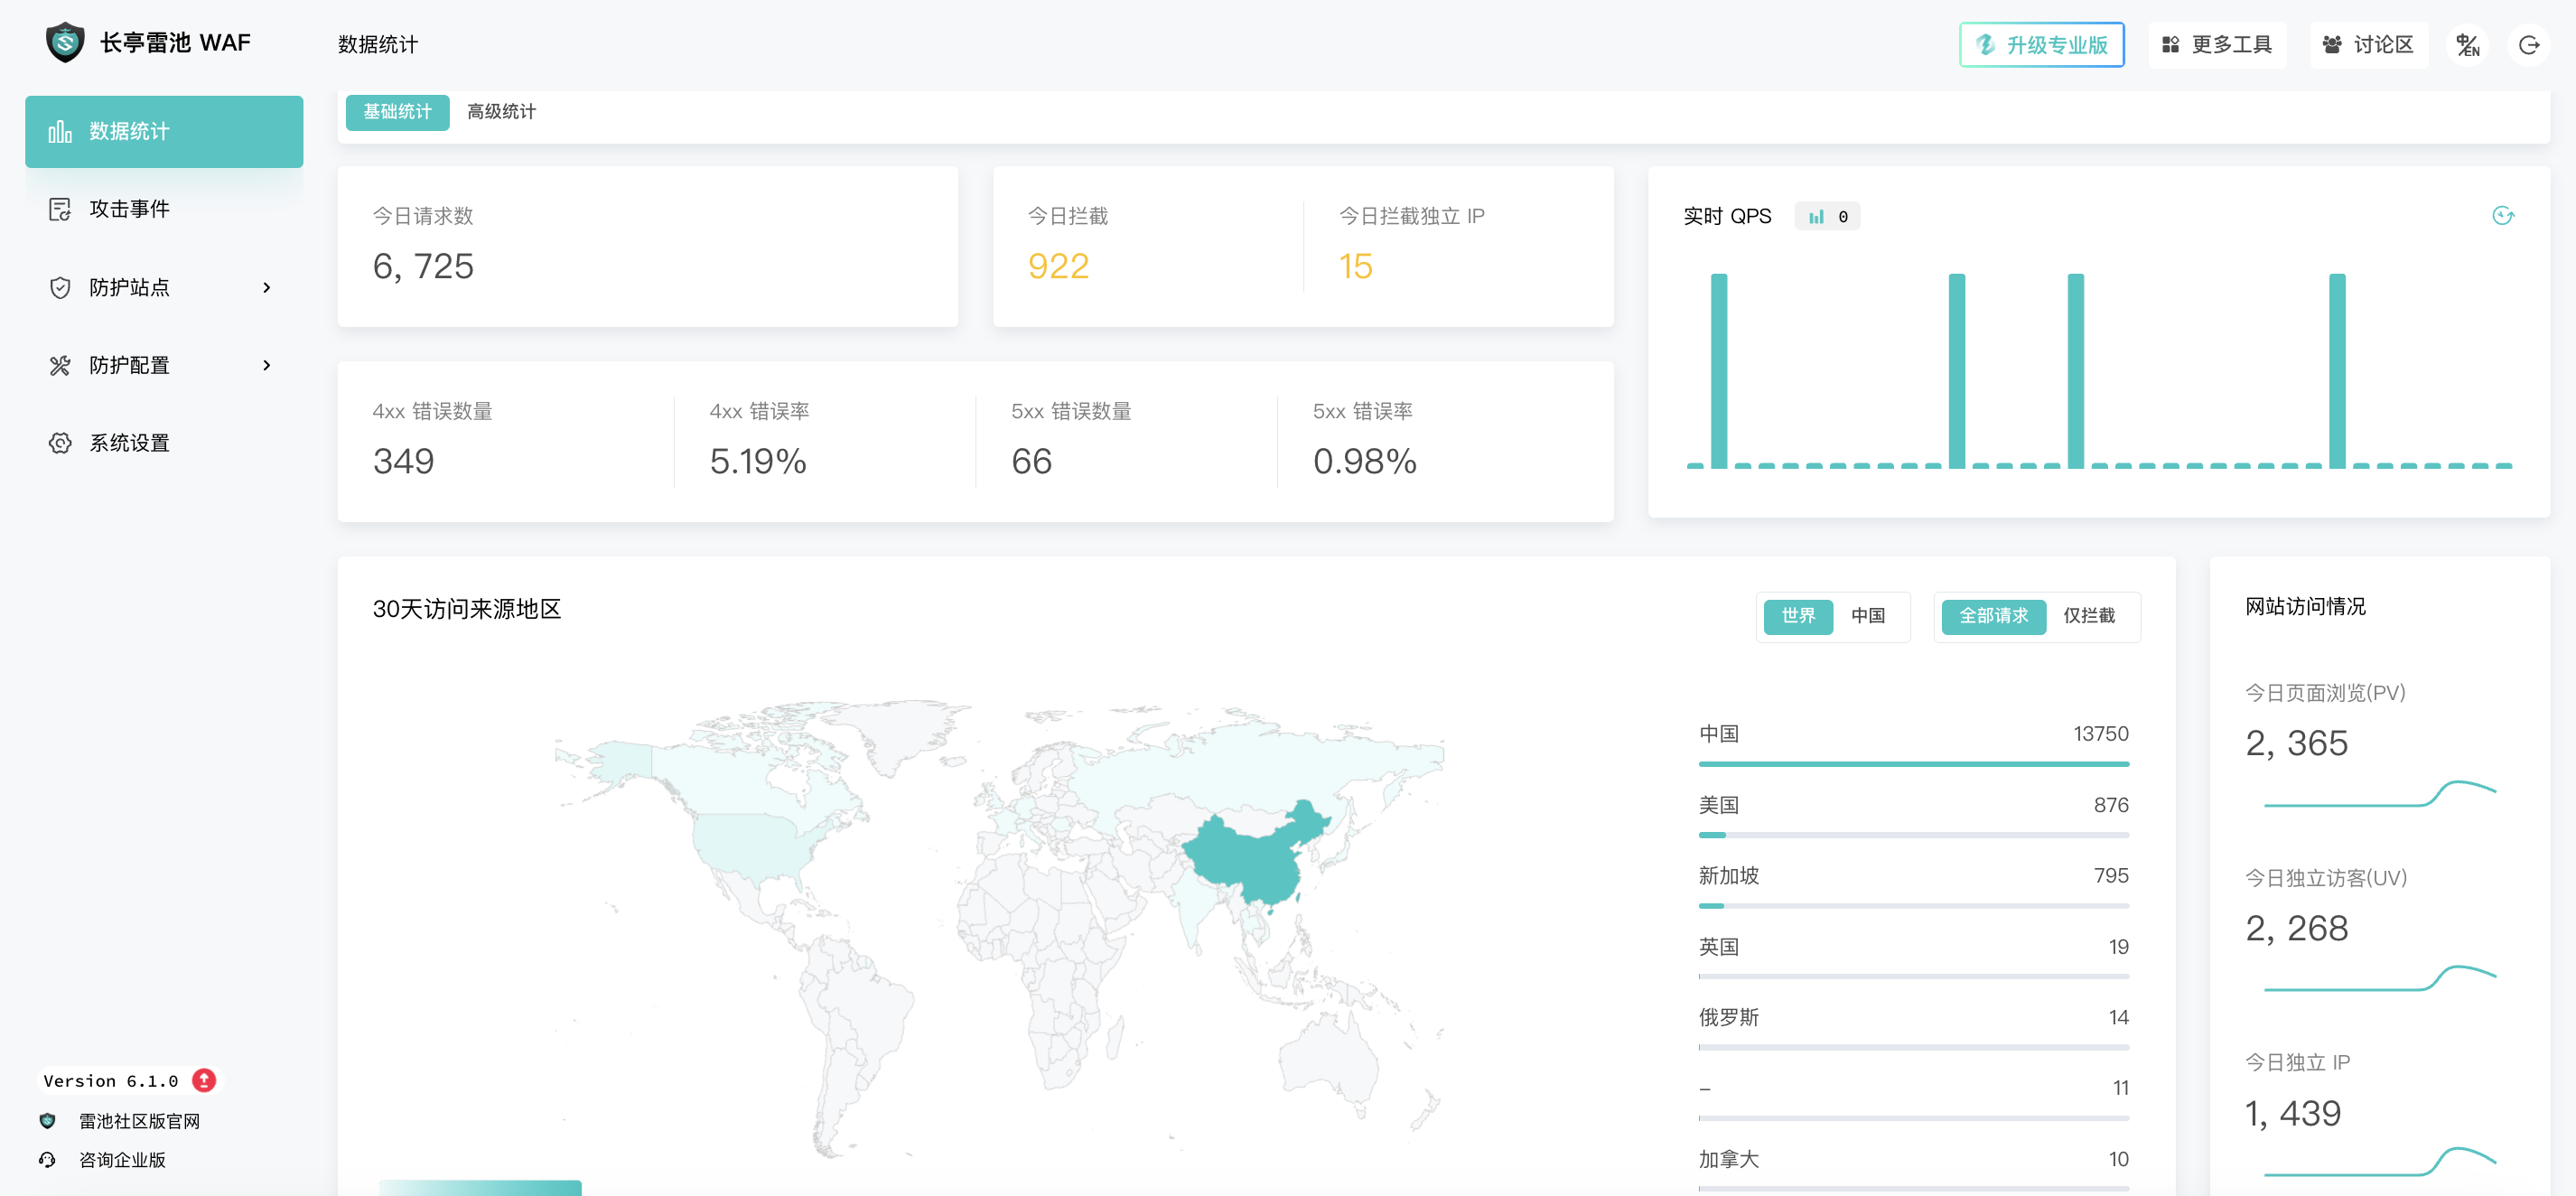Show 全部请求 on the map
This screenshot has width=2576, height=1196.
tap(1993, 616)
